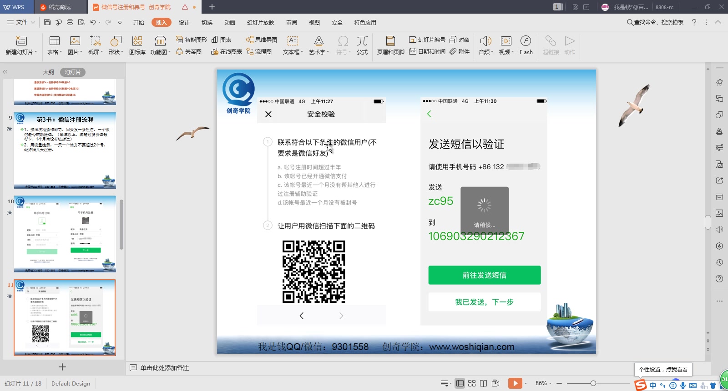Insert a picture using 图片 icon
728x391 pixels.
coord(75,41)
